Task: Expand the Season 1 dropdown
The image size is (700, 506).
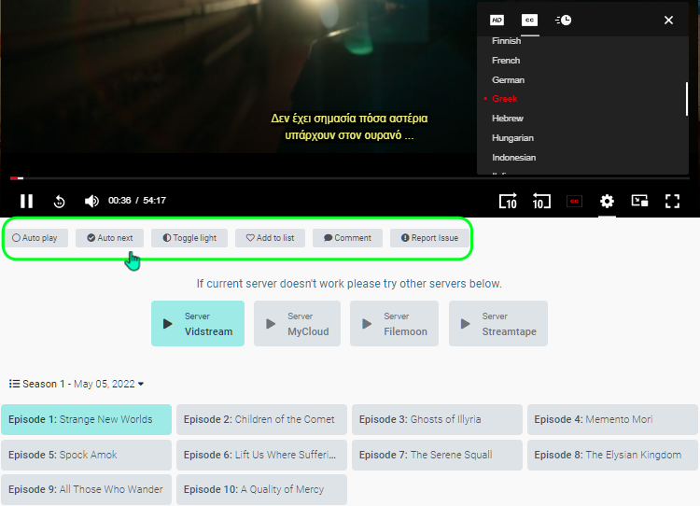Action: pos(77,384)
